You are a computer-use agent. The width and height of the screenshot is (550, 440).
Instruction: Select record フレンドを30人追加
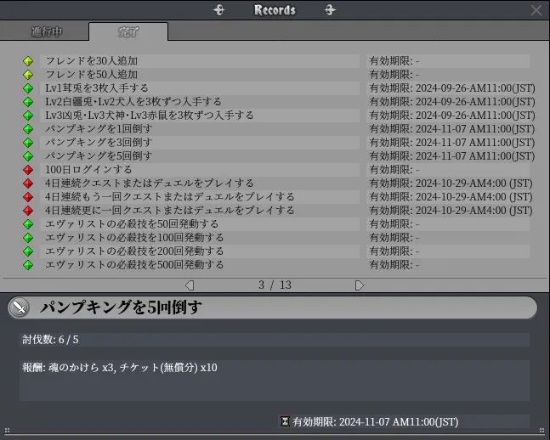click(200, 61)
